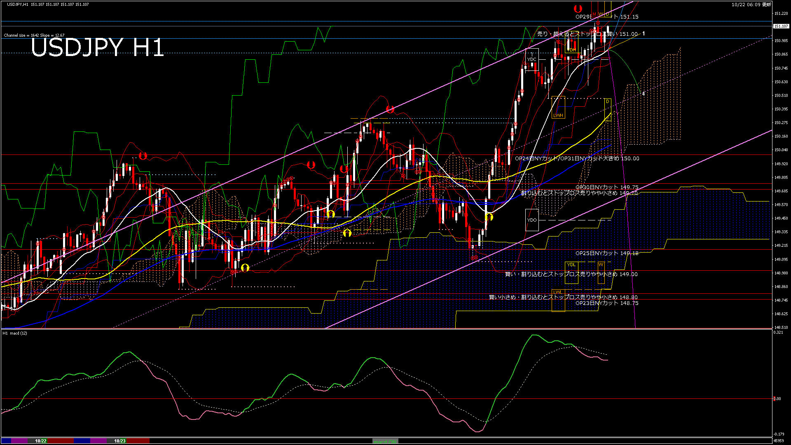Click the current price tag 151.107
Screen dimensions: 791x445
[781, 26]
